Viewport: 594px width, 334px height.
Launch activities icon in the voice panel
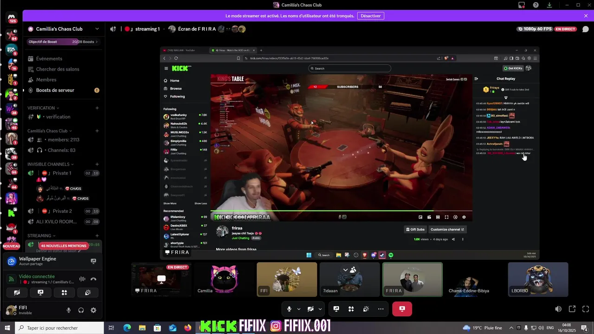(64, 292)
